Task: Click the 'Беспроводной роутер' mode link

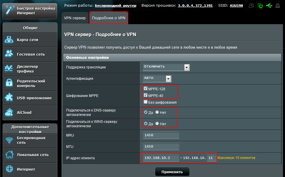Action: click(116, 6)
